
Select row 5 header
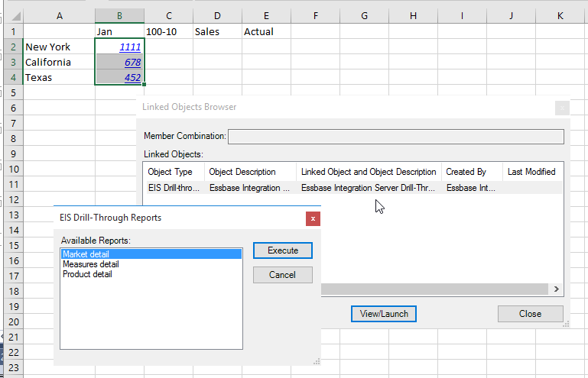point(14,92)
